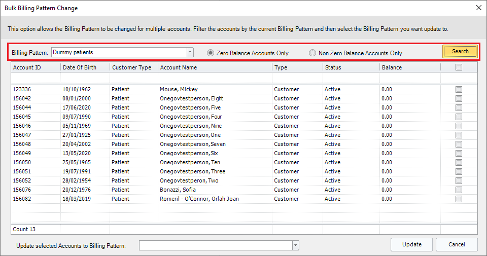Tick the select-all checkbox in header
Image resolution: width=487 pixels, height=256 pixels.
coord(459,67)
